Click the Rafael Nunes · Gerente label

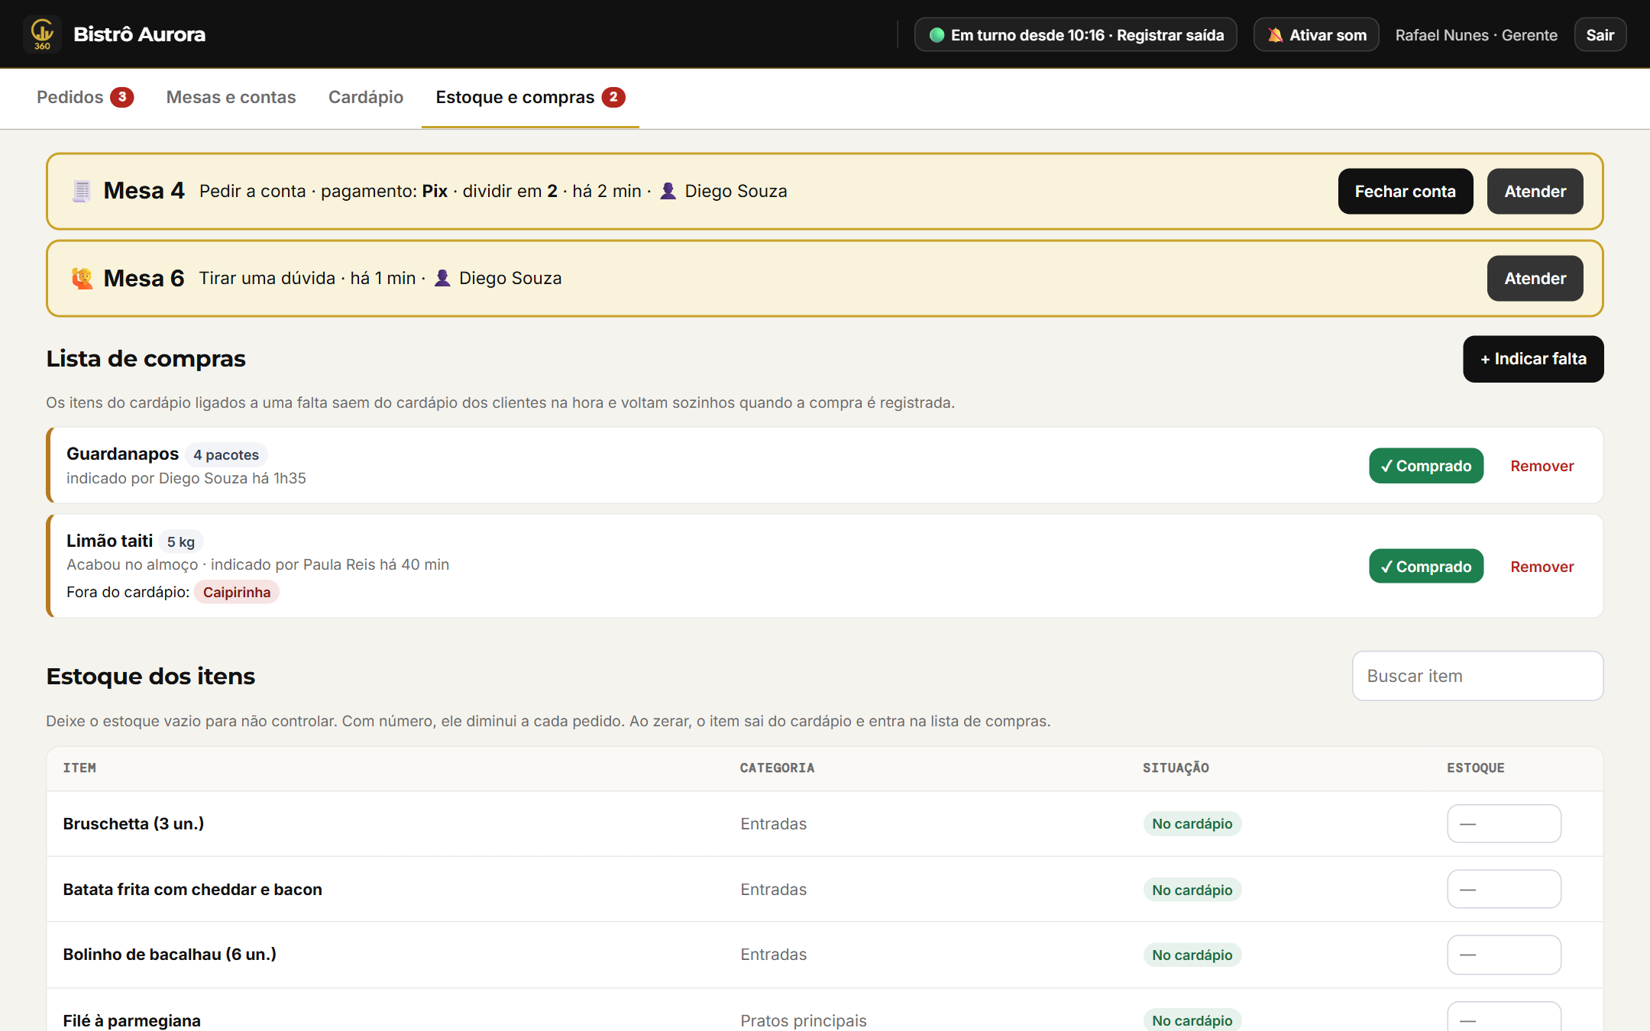click(1476, 35)
